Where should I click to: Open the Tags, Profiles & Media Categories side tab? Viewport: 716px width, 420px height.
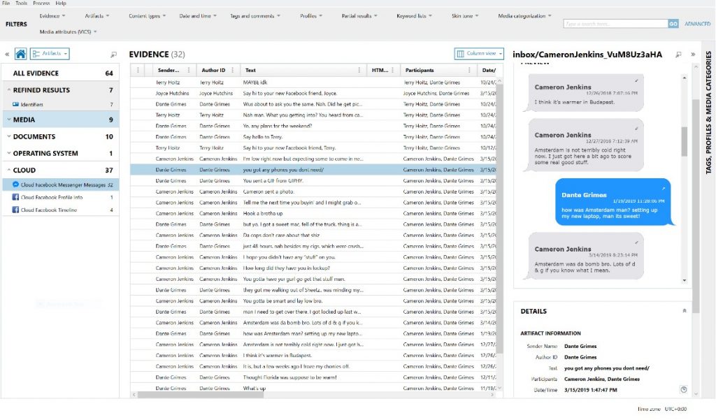pos(709,113)
